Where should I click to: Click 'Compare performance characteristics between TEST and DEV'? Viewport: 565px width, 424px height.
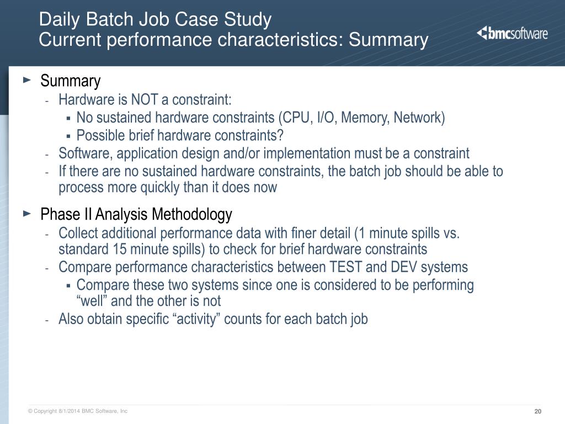pos(263,267)
